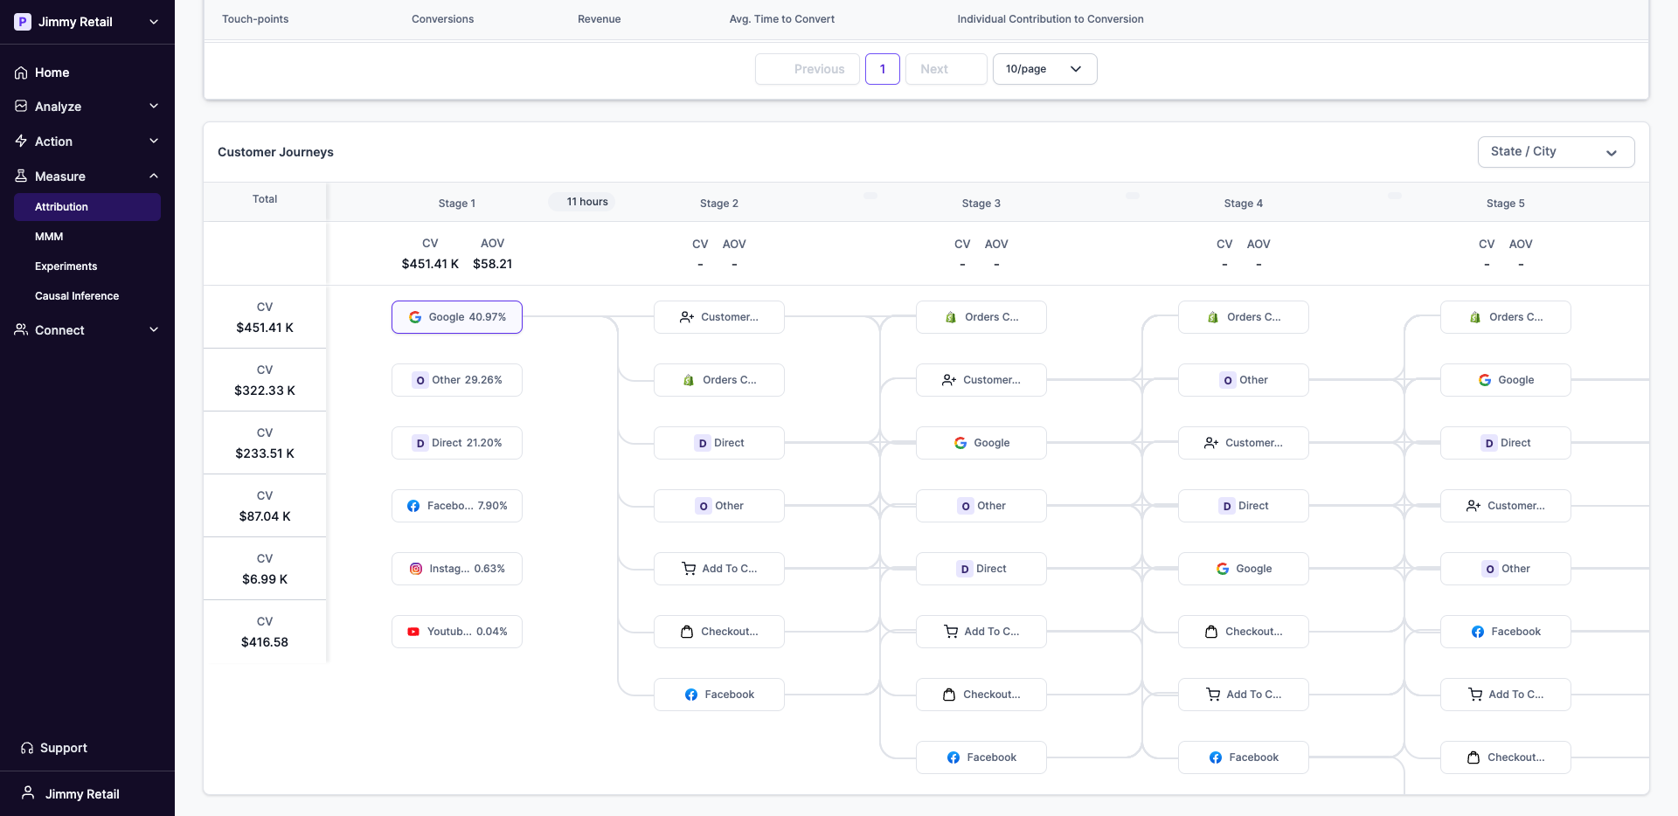Select the Instagram touchpoint icon in Stage 1
This screenshot has width=1678, height=816.
tap(415, 569)
